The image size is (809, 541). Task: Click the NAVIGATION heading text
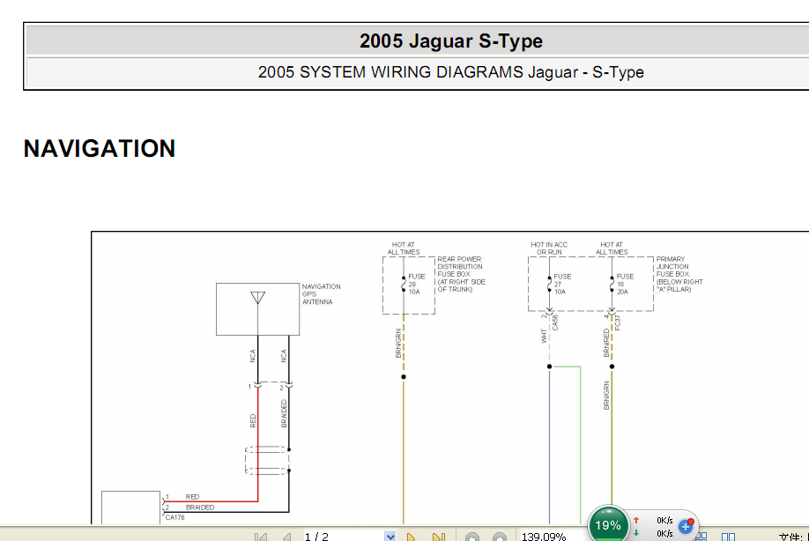(100, 149)
